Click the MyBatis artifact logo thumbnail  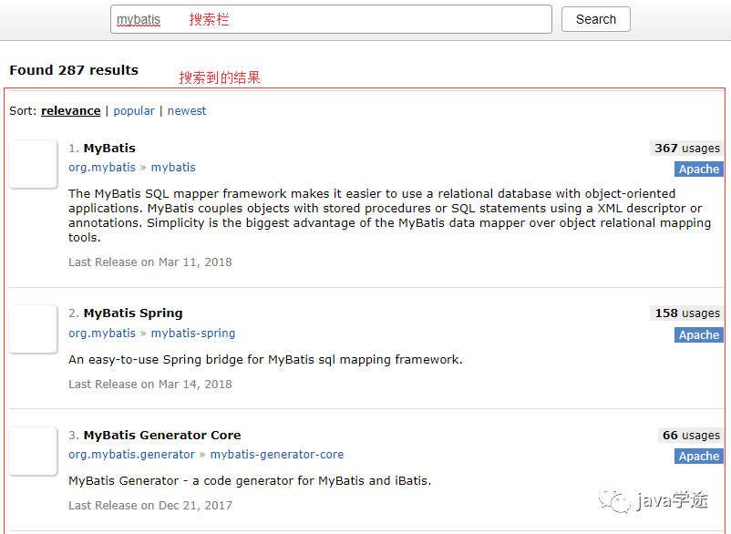click(x=33, y=164)
